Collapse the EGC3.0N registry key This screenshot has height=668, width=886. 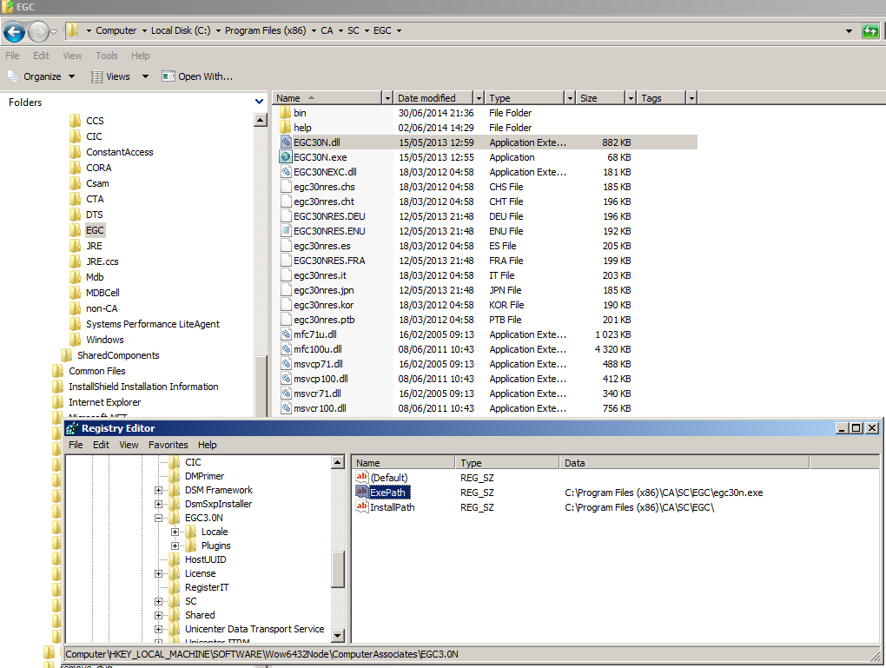158,517
